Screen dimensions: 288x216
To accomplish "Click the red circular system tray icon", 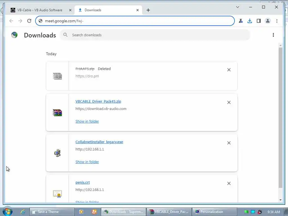I will tap(260, 212).
